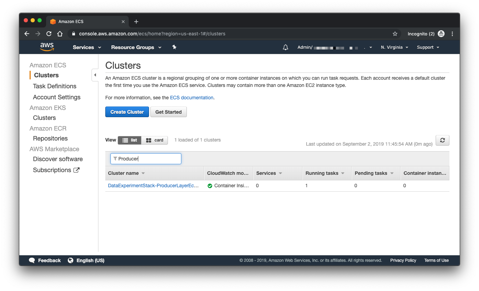Image resolution: width=479 pixels, height=291 pixels.
Task: Collapse the left navigation panel
Action: [x=95, y=75]
